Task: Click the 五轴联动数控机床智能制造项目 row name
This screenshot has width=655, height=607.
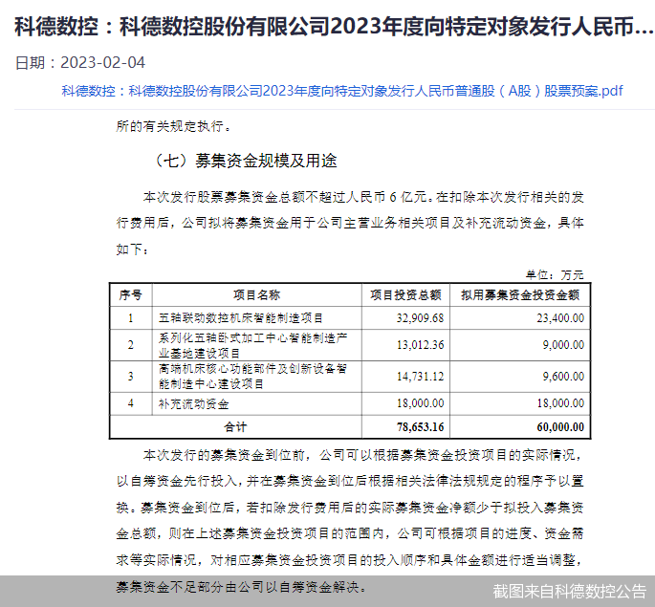Action: (x=241, y=317)
